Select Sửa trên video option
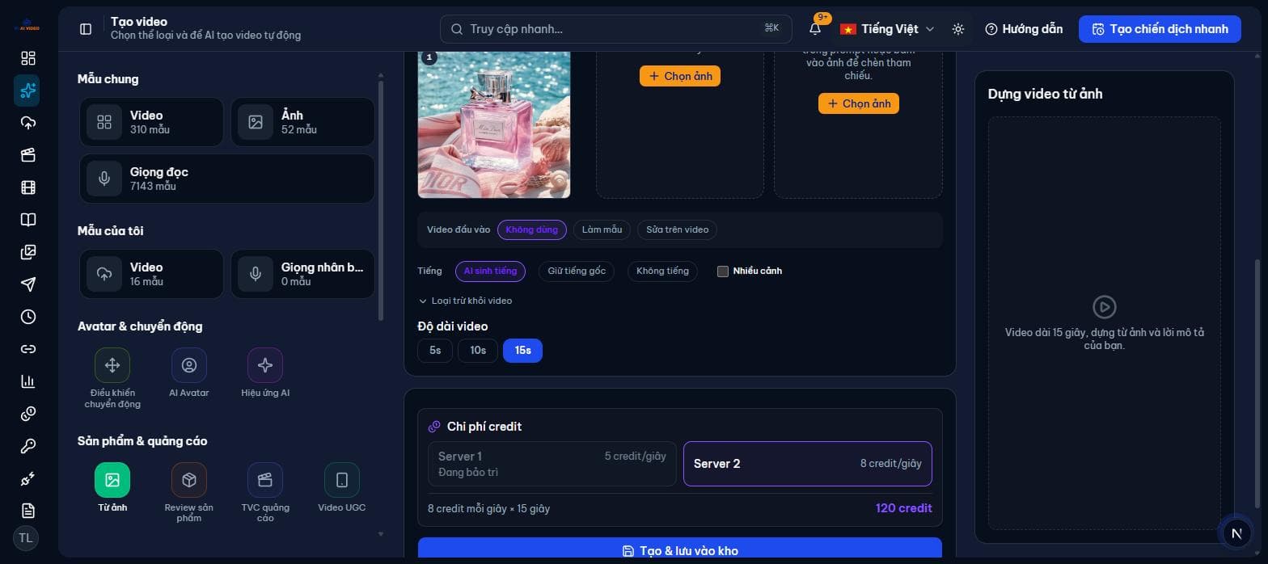 pos(678,229)
